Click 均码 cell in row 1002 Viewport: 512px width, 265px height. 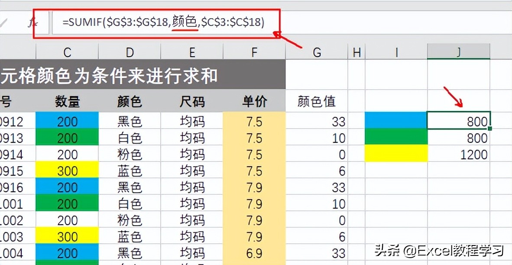(x=192, y=220)
